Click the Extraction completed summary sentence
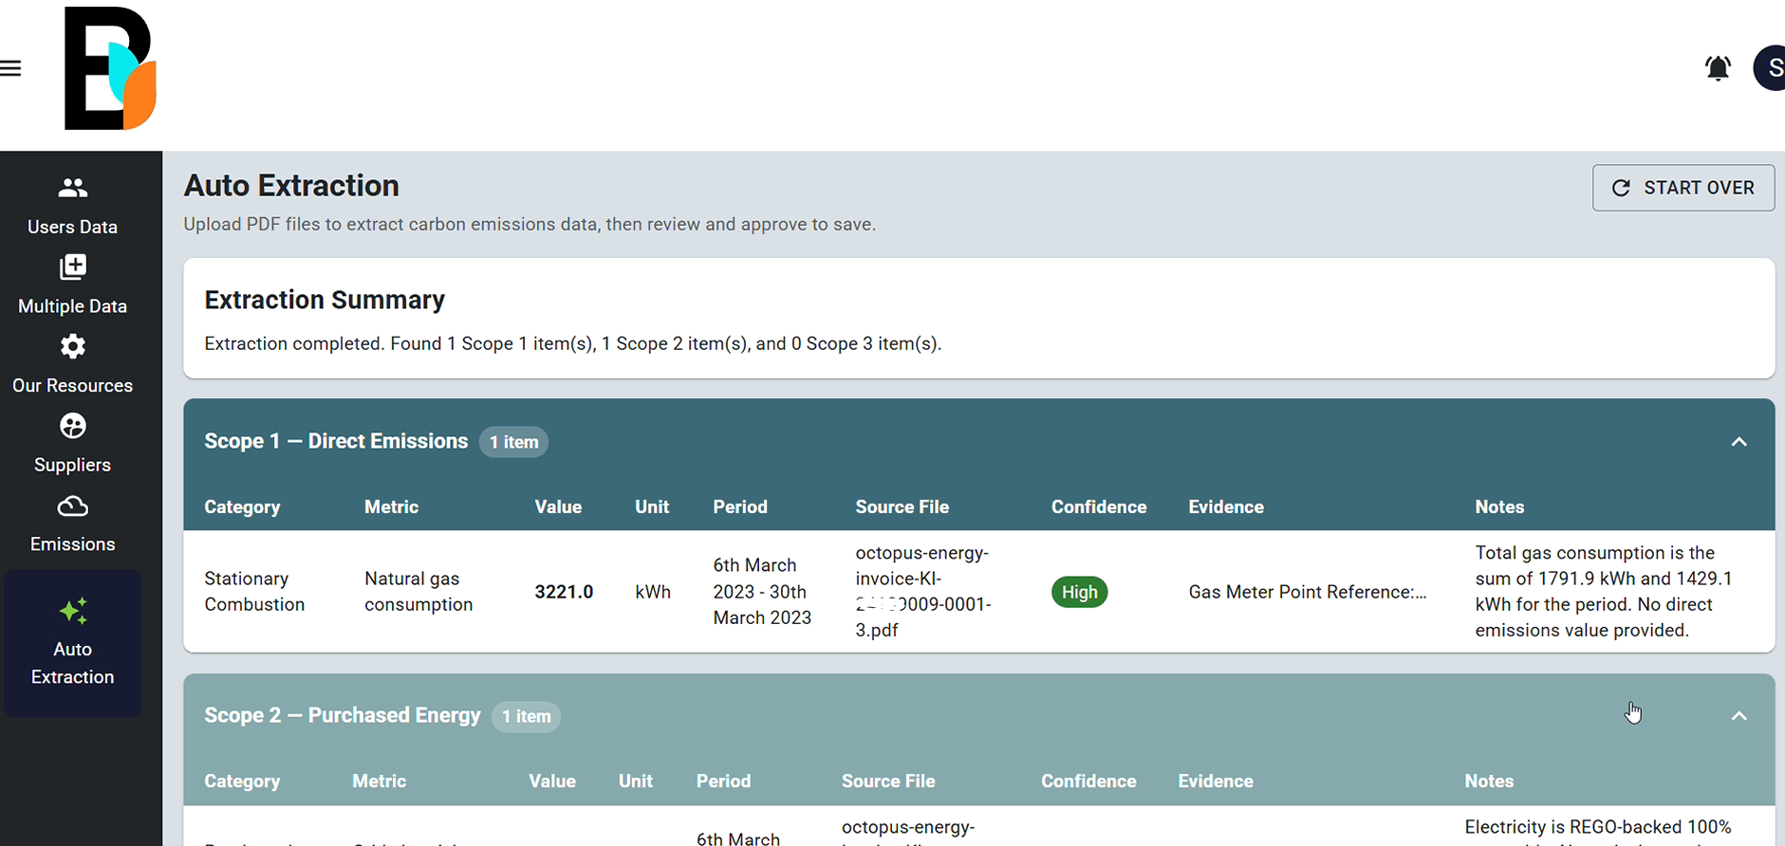The height and width of the screenshot is (846, 1785). tap(573, 343)
